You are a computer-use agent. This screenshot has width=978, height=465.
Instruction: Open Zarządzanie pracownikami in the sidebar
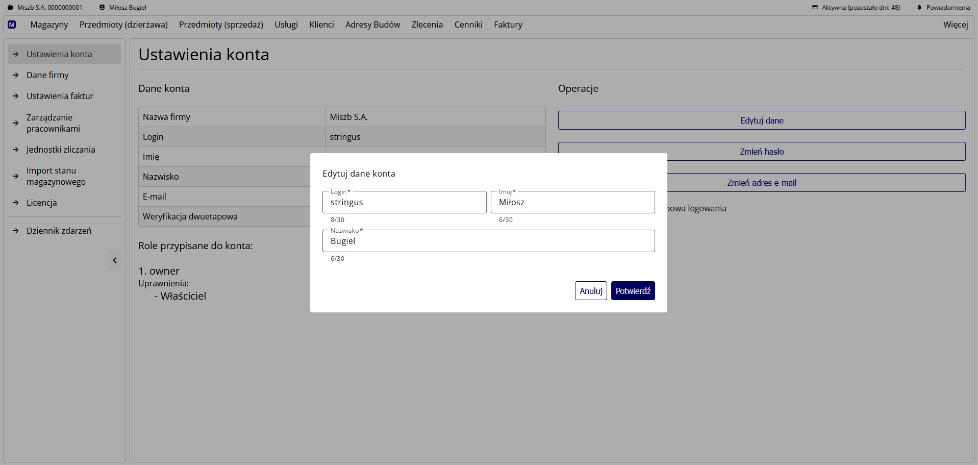click(53, 123)
